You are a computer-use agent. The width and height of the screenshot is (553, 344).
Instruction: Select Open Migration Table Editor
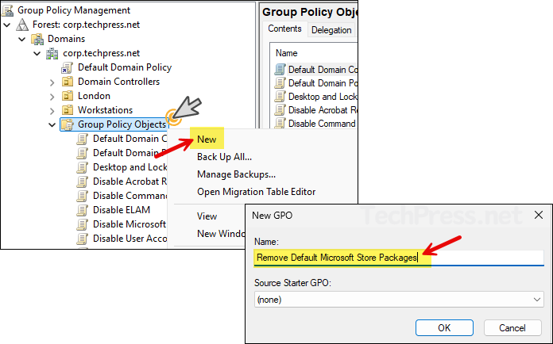point(257,192)
